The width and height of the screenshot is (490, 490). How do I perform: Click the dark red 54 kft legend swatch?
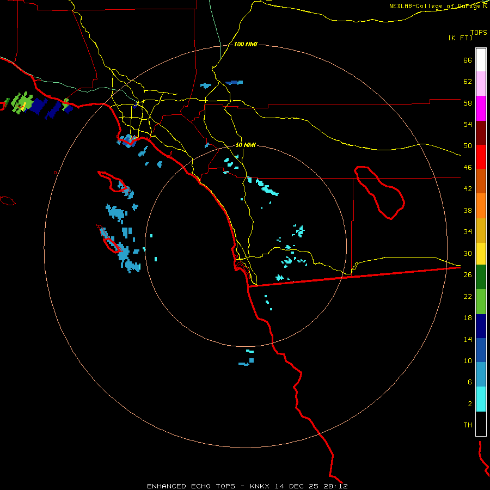(x=481, y=133)
